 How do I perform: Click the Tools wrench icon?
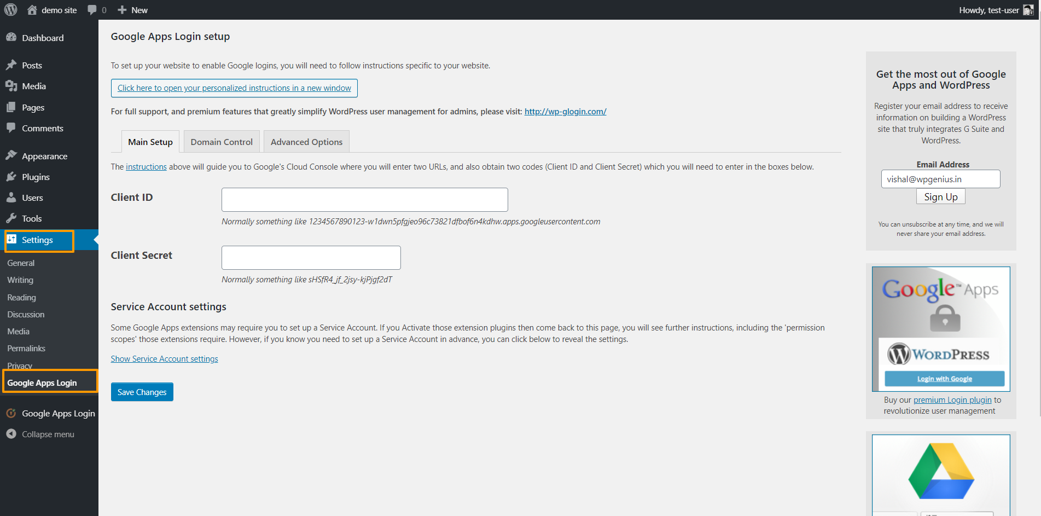11,218
